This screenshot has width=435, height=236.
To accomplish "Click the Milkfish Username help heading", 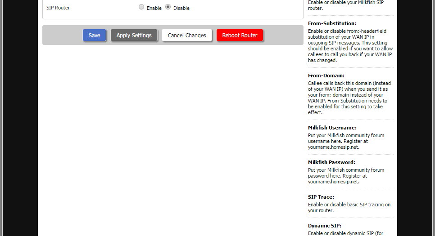I will click(x=332, y=128).
